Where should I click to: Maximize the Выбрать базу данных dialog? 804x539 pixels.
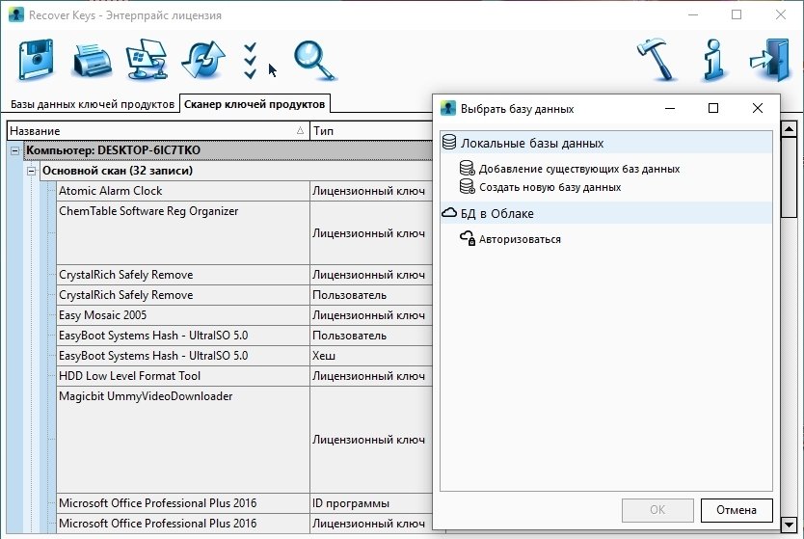click(712, 108)
